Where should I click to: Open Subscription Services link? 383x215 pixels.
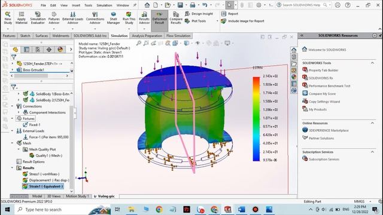[321, 159]
